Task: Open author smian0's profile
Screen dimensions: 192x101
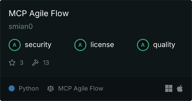Action: point(21,27)
